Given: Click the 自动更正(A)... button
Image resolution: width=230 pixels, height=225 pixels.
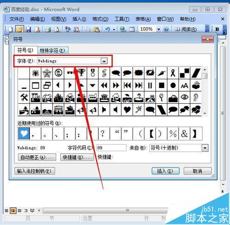Looking at the screenshot, I should tap(37, 157).
